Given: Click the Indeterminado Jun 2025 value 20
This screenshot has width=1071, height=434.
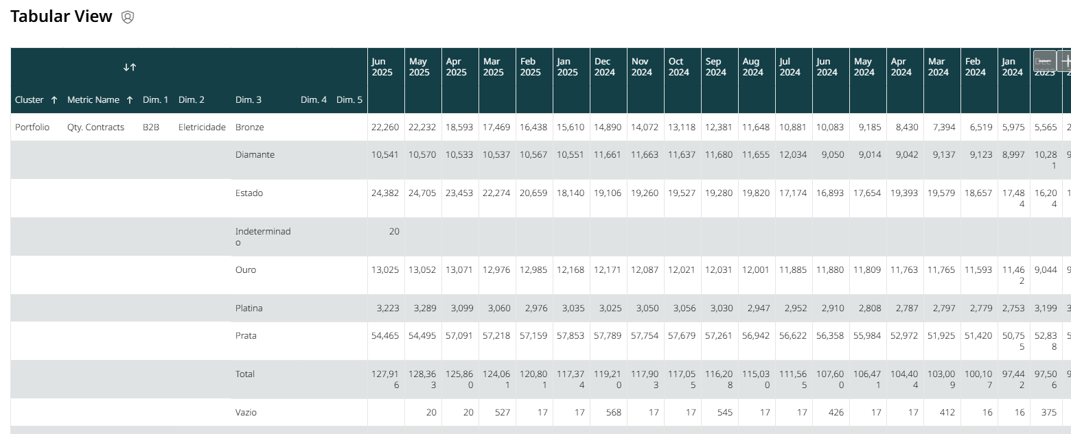Looking at the screenshot, I should (394, 232).
